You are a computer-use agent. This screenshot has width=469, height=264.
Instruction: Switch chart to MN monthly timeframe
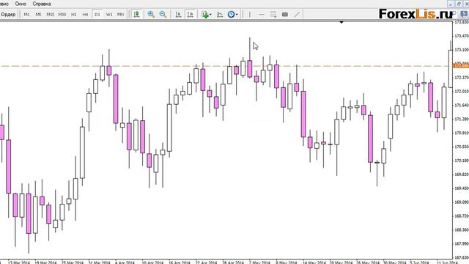120,15
